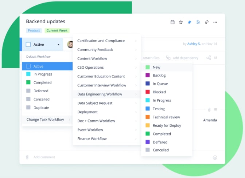Star the Backend updates task

point(181,22)
